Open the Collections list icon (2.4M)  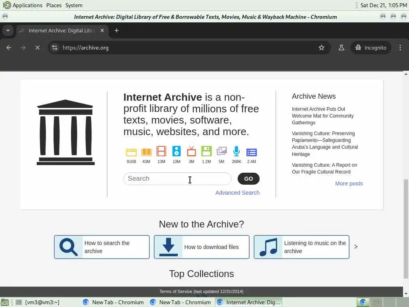point(252,152)
